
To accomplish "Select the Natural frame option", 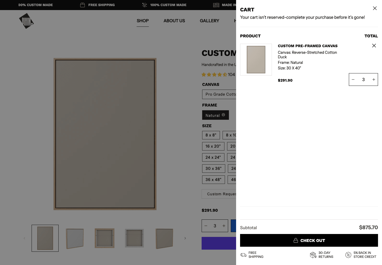I will pyautogui.click(x=215, y=115).
